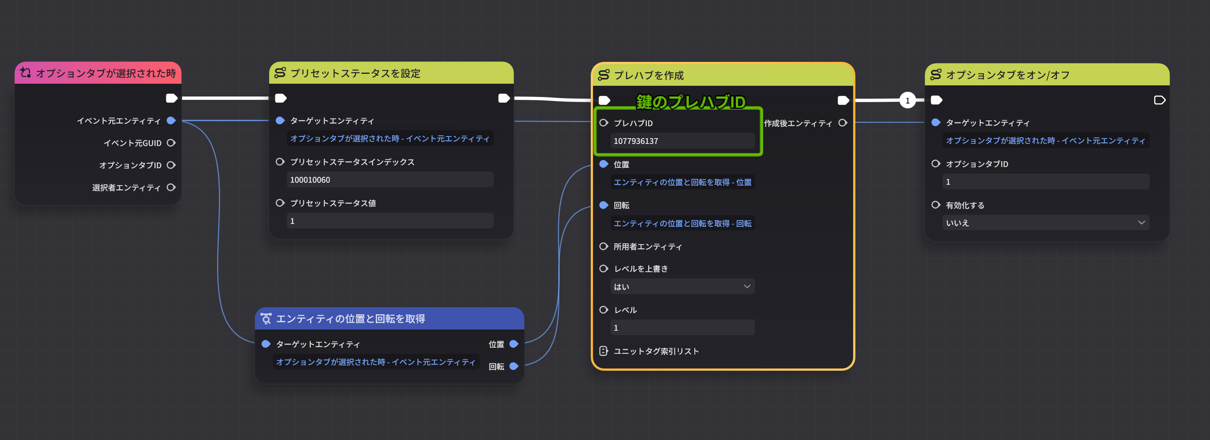Click the イベント元GUID output pin

coord(171,143)
